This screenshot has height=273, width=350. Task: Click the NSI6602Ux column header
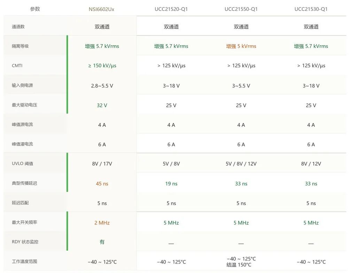[101, 9]
